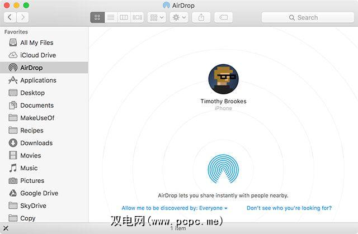The height and width of the screenshot is (234, 358).
Task: Switch to Cover Flow view
Action: [x=137, y=17]
